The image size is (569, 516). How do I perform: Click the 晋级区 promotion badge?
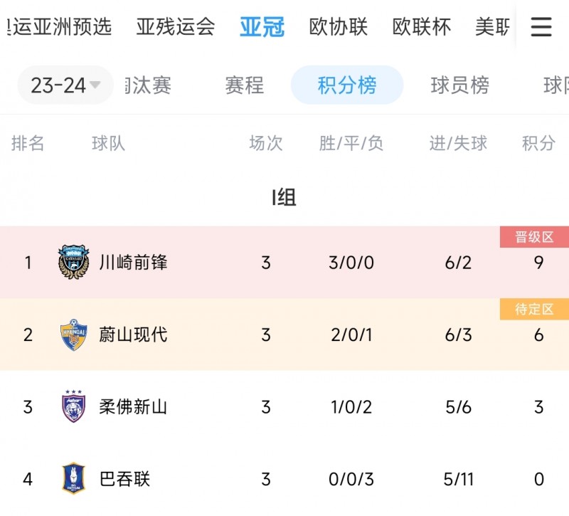[x=534, y=237]
